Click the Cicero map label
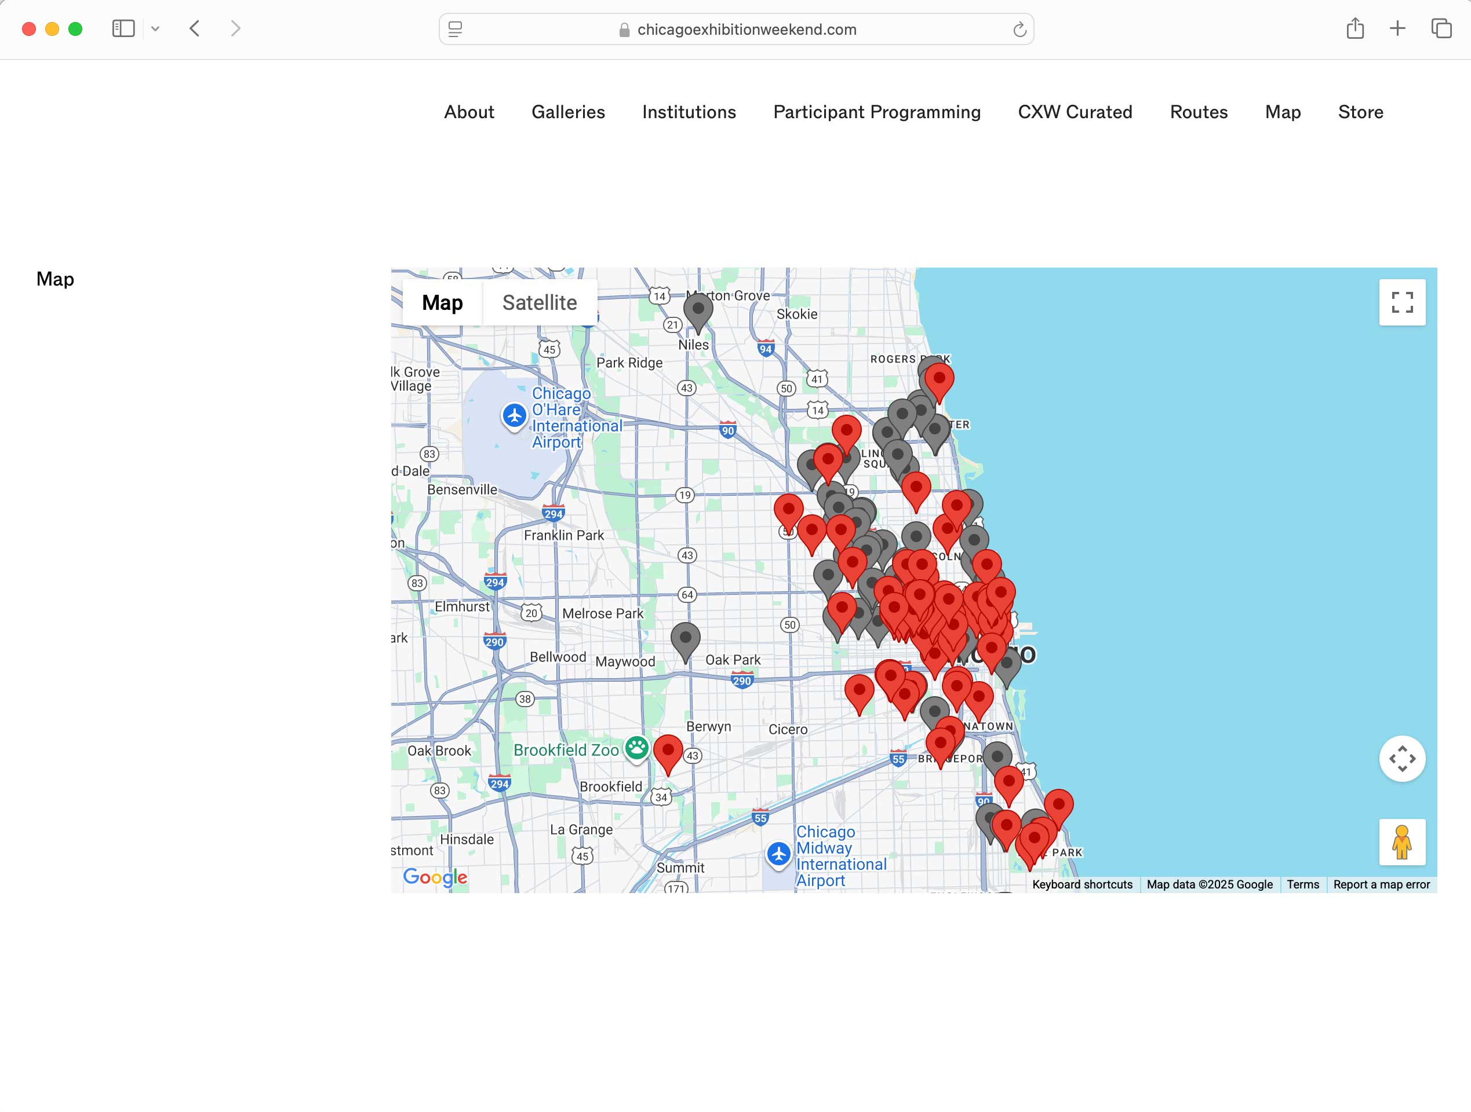Viewport: 1471px width, 1112px height. click(788, 729)
